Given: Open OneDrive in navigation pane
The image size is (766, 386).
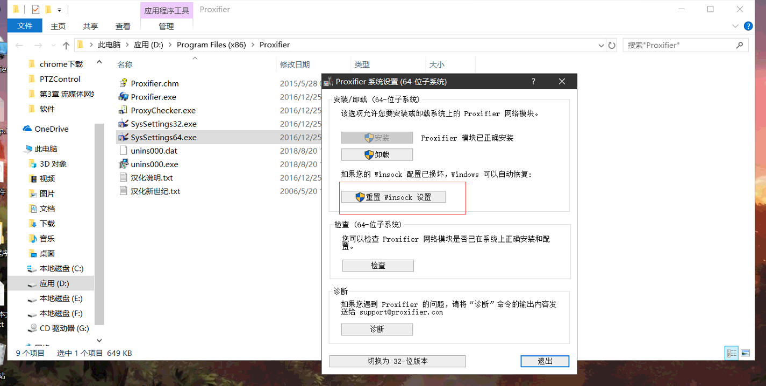Looking at the screenshot, I should 51,129.
